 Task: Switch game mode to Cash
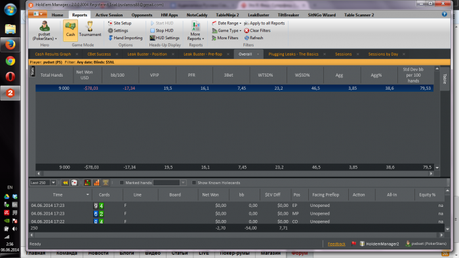(x=70, y=30)
